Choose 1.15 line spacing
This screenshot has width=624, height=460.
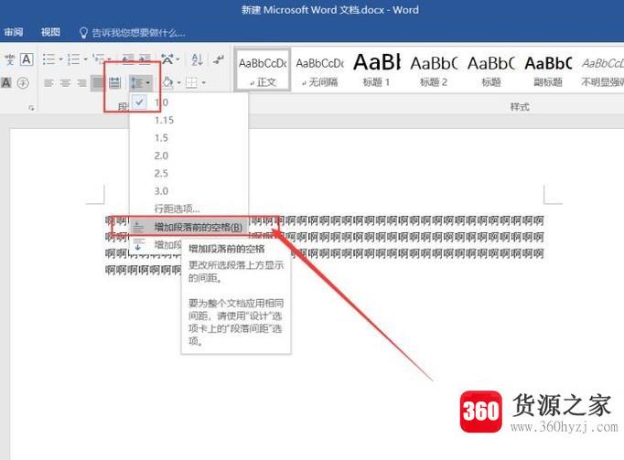click(x=188, y=120)
